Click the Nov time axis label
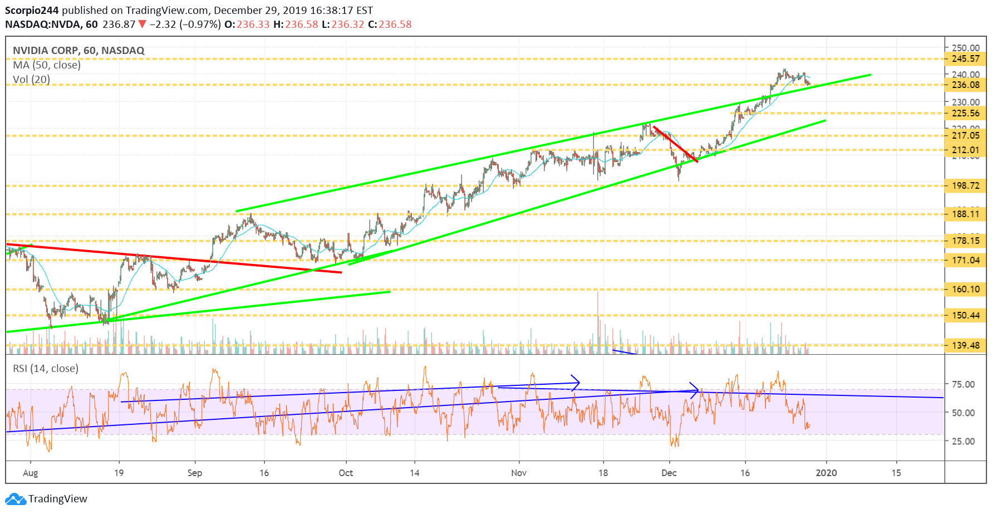The image size is (992, 514). coord(519,473)
